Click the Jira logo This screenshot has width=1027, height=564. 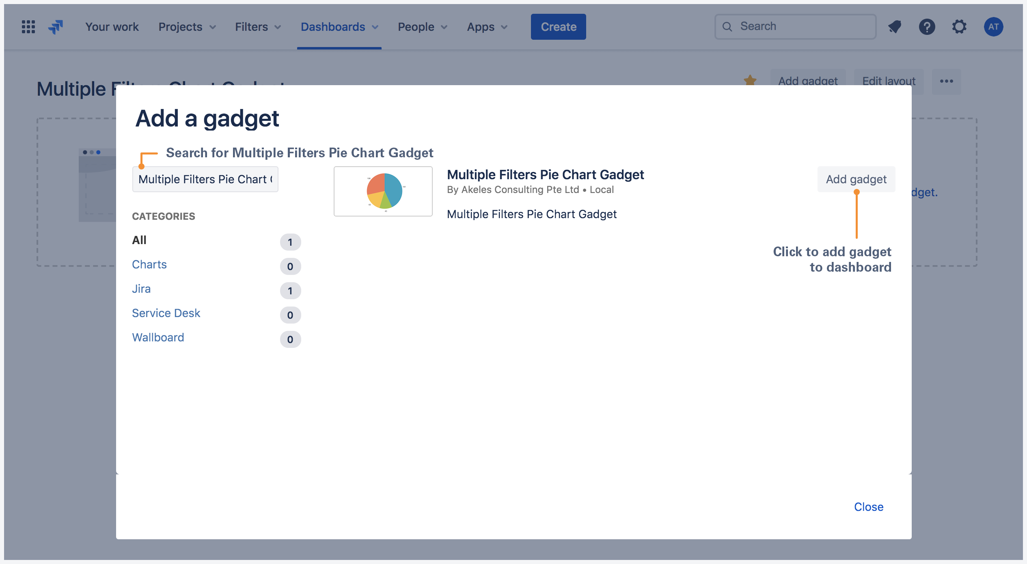click(x=56, y=26)
